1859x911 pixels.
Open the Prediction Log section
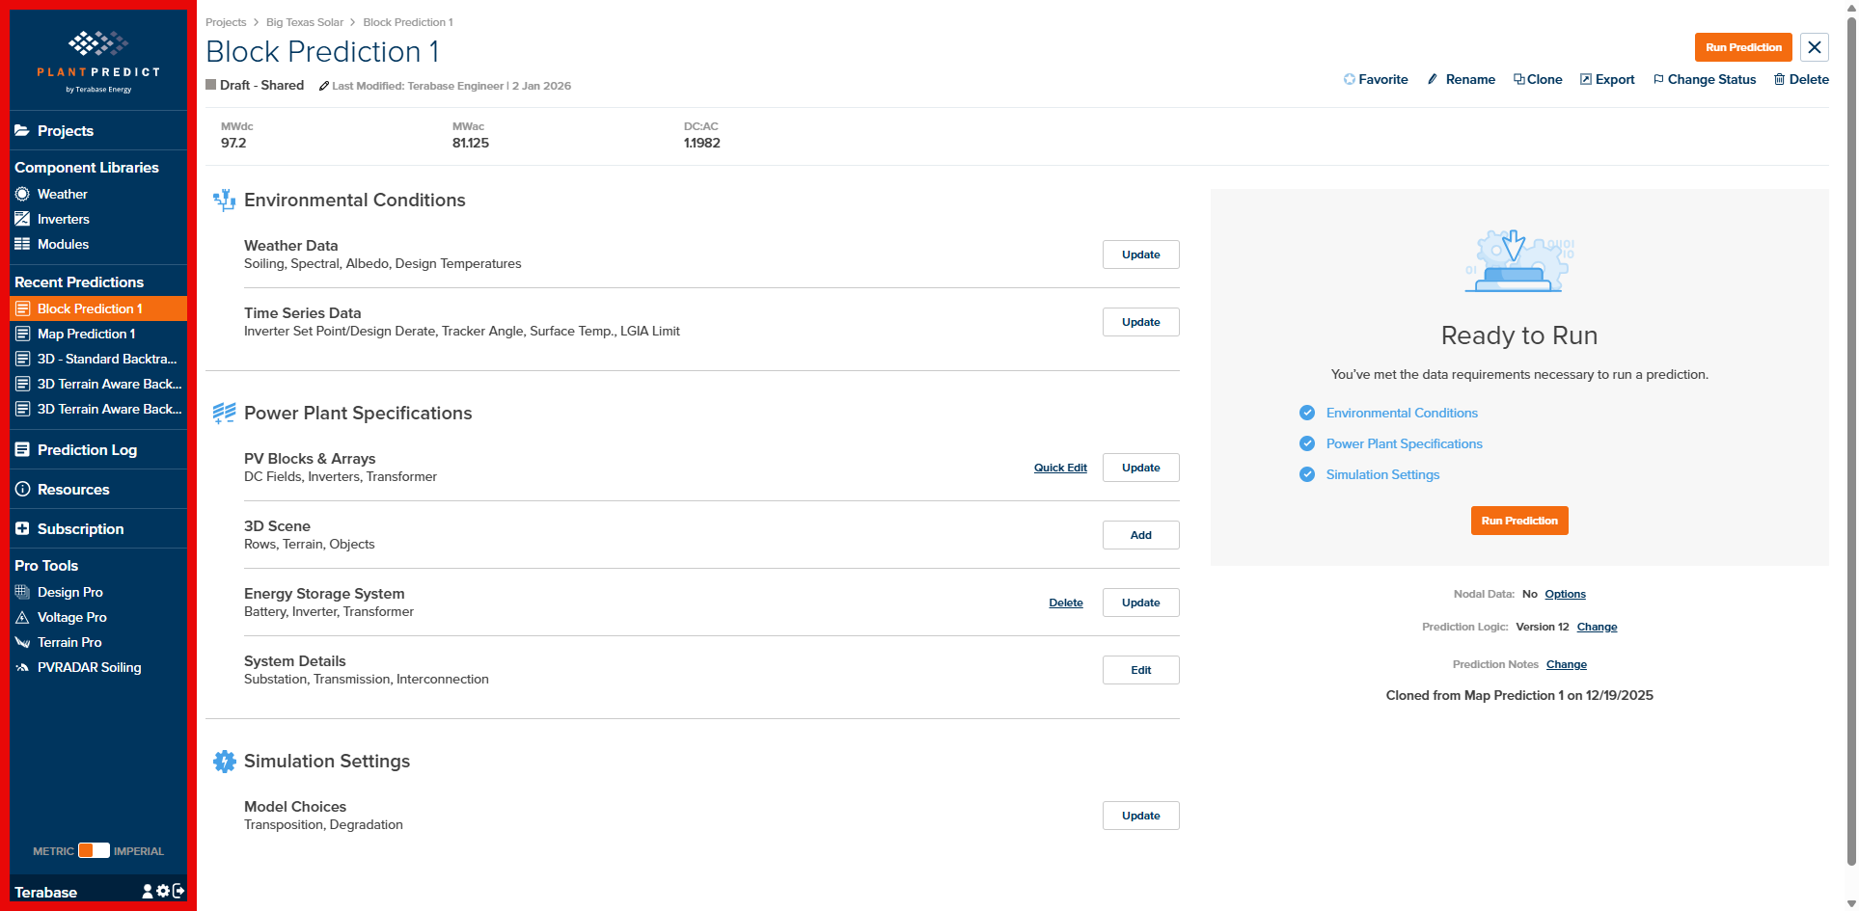(x=87, y=449)
